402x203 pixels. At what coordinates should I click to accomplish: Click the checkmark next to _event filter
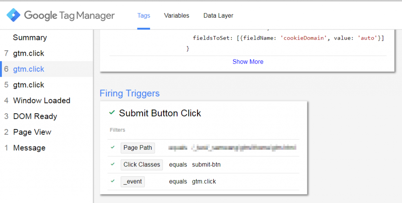point(113,181)
